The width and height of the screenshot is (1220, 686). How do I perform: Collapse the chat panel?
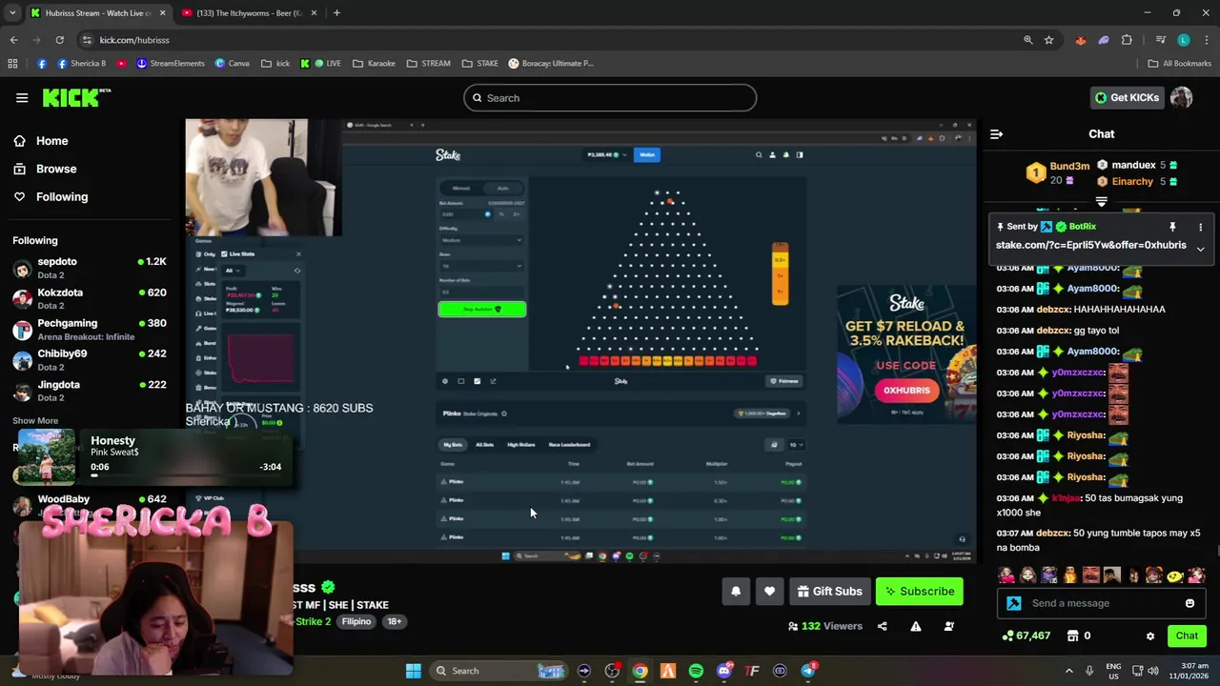pos(996,134)
